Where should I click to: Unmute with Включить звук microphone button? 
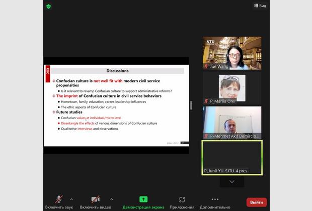[59, 202]
